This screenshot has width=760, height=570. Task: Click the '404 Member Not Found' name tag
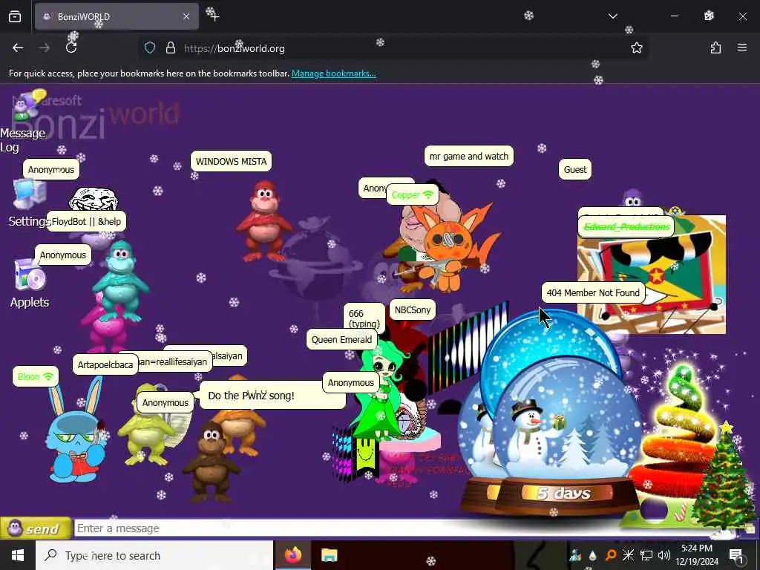pyautogui.click(x=593, y=292)
